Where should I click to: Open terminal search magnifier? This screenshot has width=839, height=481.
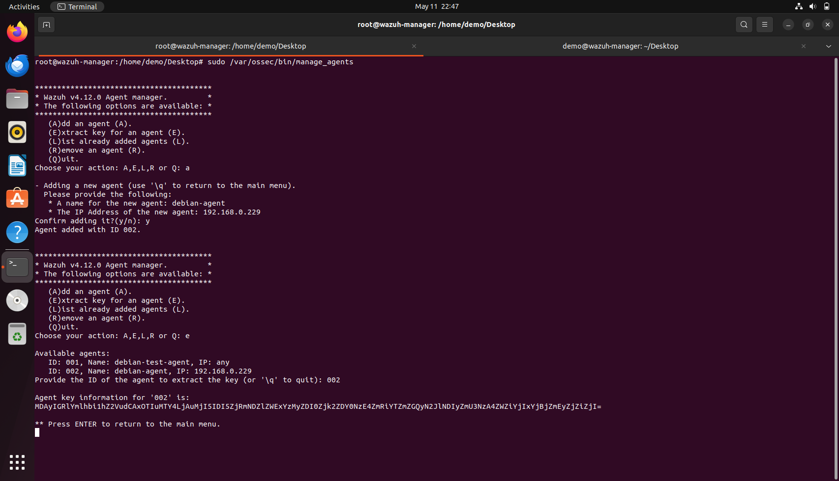(x=744, y=25)
